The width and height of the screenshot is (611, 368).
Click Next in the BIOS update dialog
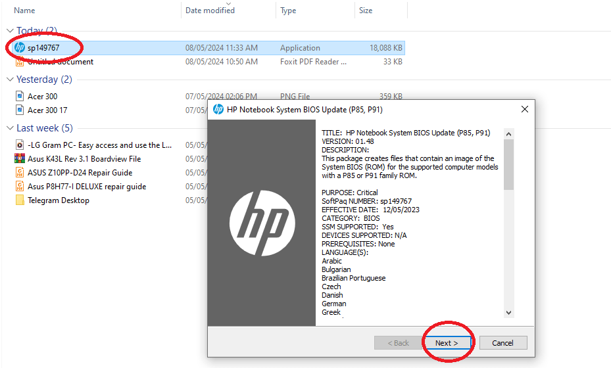click(x=447, y=342)
